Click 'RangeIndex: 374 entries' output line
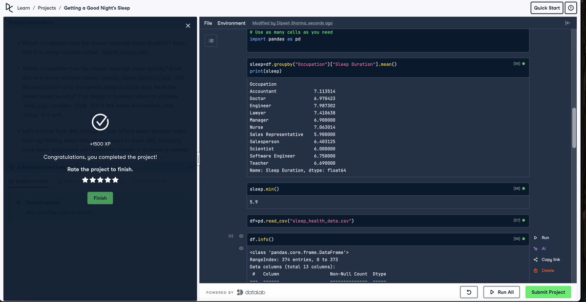The width and height of the screenshot is (586, 302). click(293, 260)
